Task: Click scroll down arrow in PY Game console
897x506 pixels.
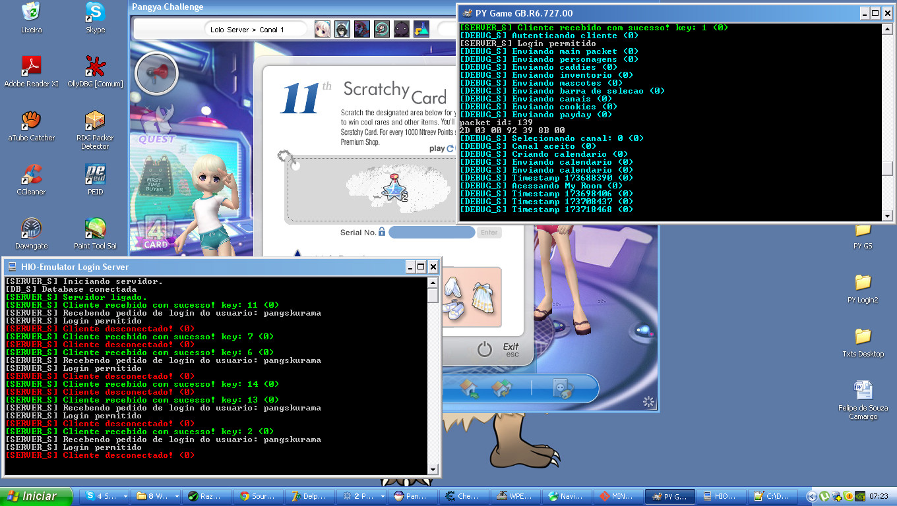Action: pyautogui.click(x=887, y=215)
